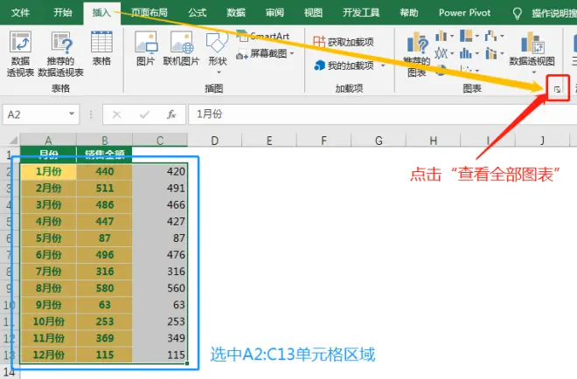Open the Charts group dialog launcher

[557, 89]
